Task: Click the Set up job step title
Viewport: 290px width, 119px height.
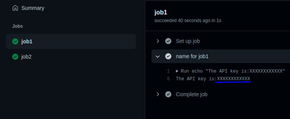Action: coord(188,41)
